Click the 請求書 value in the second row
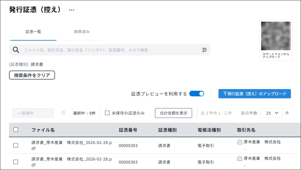The height and width of the screenshot is (170, 301). [x=164, y=162]
